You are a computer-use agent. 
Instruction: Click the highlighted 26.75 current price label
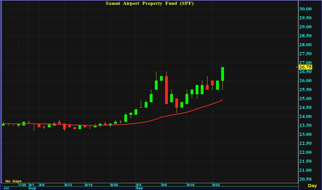[x=306, y=67]
